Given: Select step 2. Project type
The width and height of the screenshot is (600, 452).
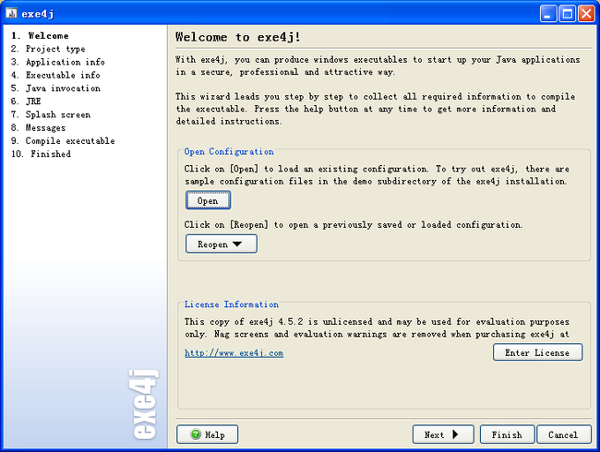Looking at the screenshot, I should 48,49.
